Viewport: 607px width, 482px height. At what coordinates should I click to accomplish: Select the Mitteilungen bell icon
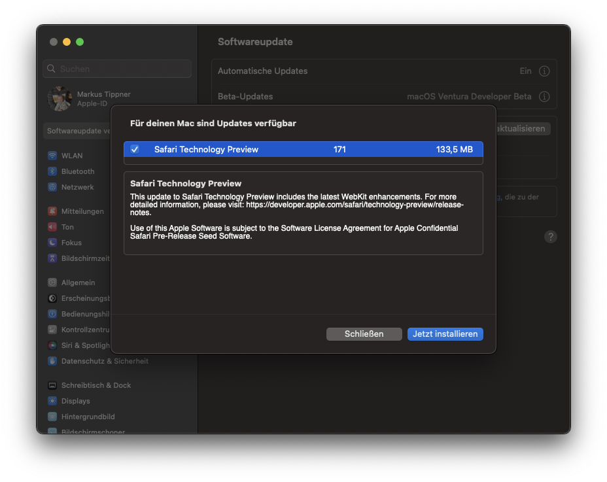click(52, 211)
